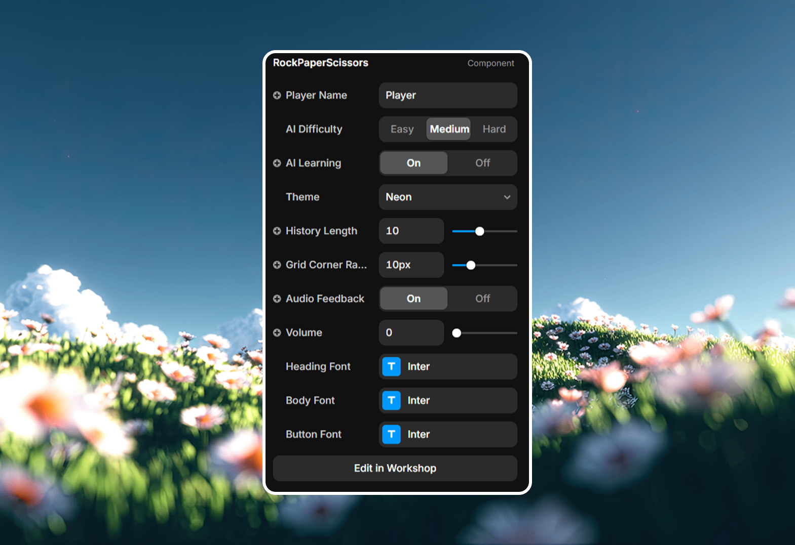Click the T icon in Heading Font

[x=391, y=366]
